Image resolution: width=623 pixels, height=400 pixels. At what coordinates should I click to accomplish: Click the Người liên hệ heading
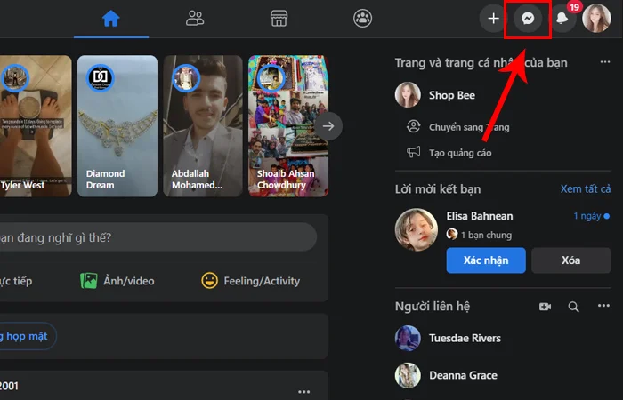click(433, 307)
